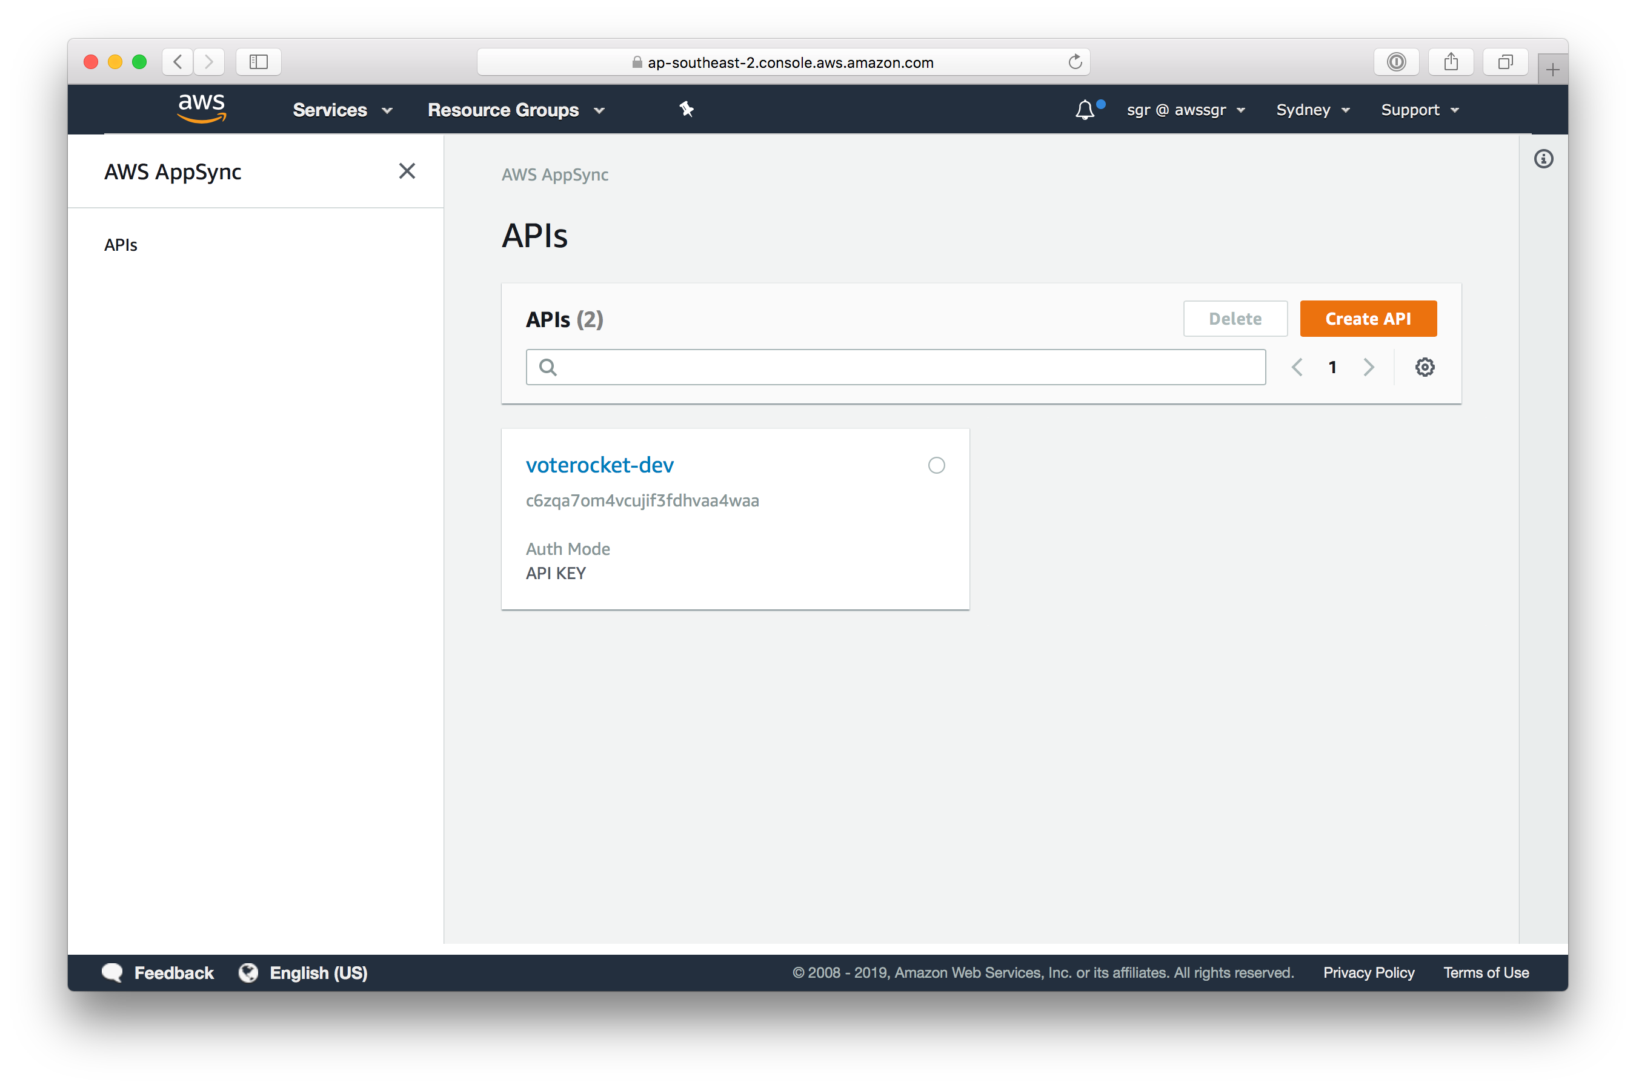Image resolution: width=1636 pixels, height=1088 pixels.
Task: Toggle the Safari sidebar icon
Action: 258,62
